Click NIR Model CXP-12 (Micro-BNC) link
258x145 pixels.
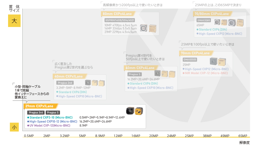(x=206, y=73)
